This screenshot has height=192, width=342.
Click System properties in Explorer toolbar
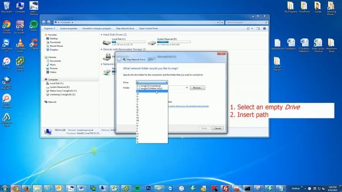68,28
